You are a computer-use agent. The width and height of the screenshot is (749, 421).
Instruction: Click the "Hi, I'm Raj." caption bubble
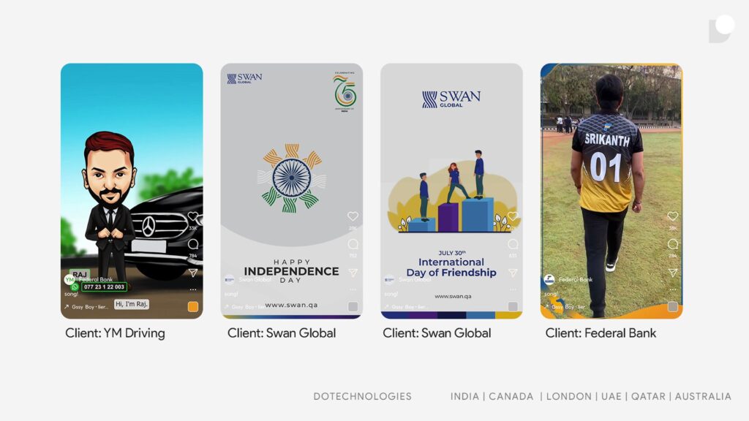(132, 304)
